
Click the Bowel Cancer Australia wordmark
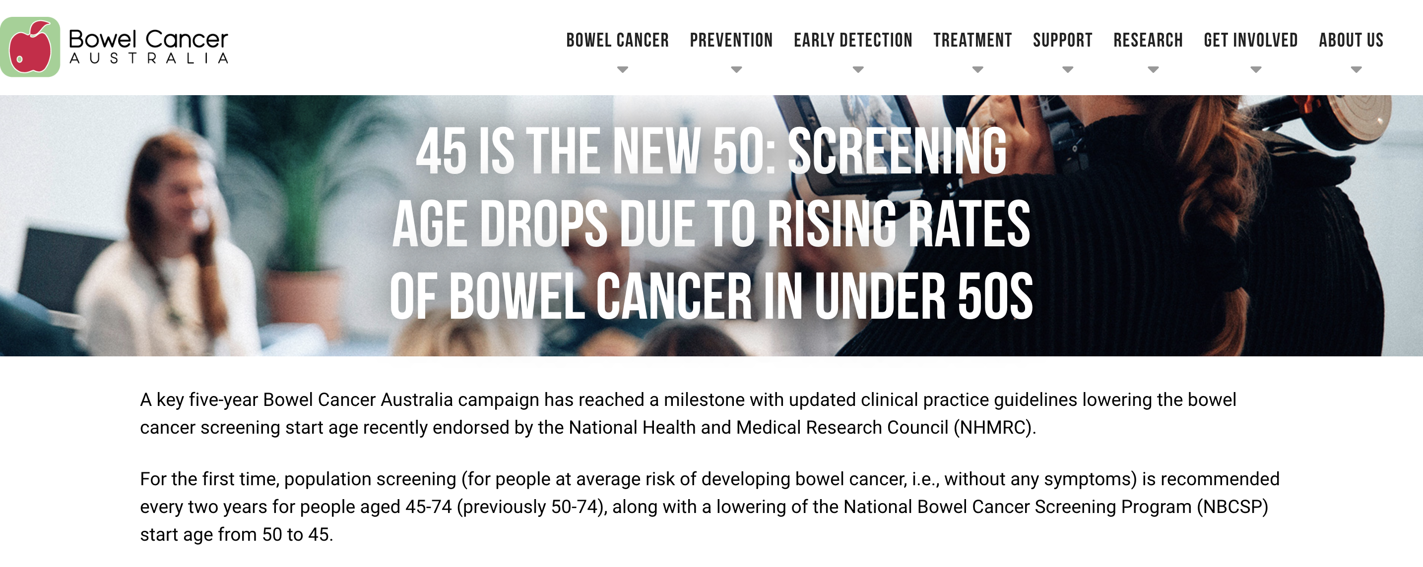(148, 47)
